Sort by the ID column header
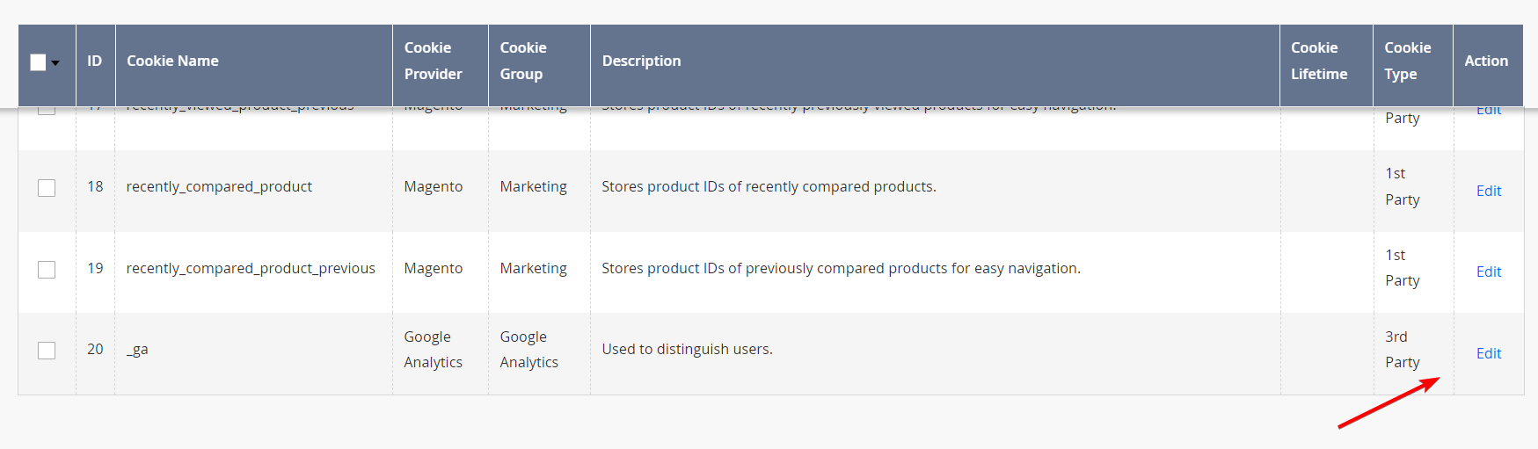This screenshot has width=1538, height=449. pyautogui.click(x=95, y=62)
